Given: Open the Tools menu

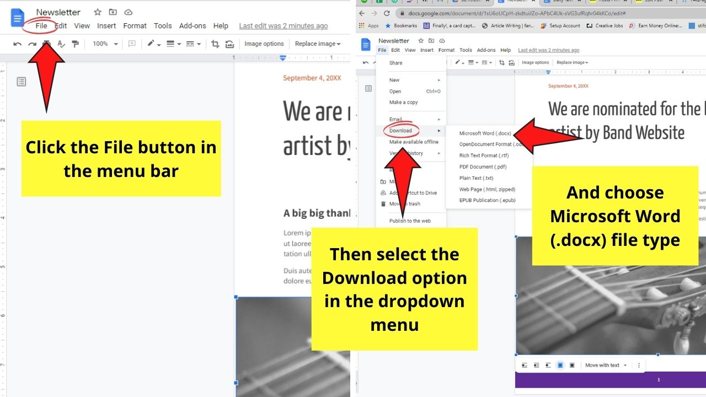Looking at the screenshot, I should (163, 25).
